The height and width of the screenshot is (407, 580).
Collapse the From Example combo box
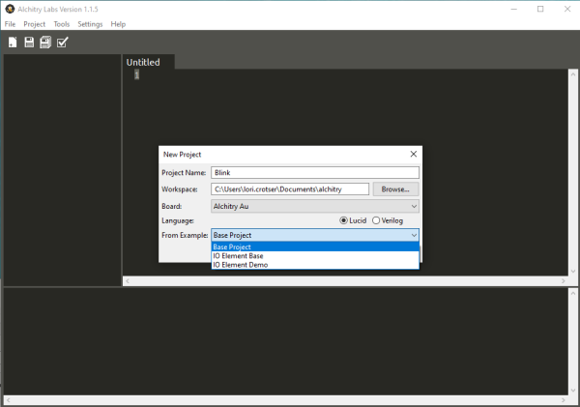[x=315, y=235]
